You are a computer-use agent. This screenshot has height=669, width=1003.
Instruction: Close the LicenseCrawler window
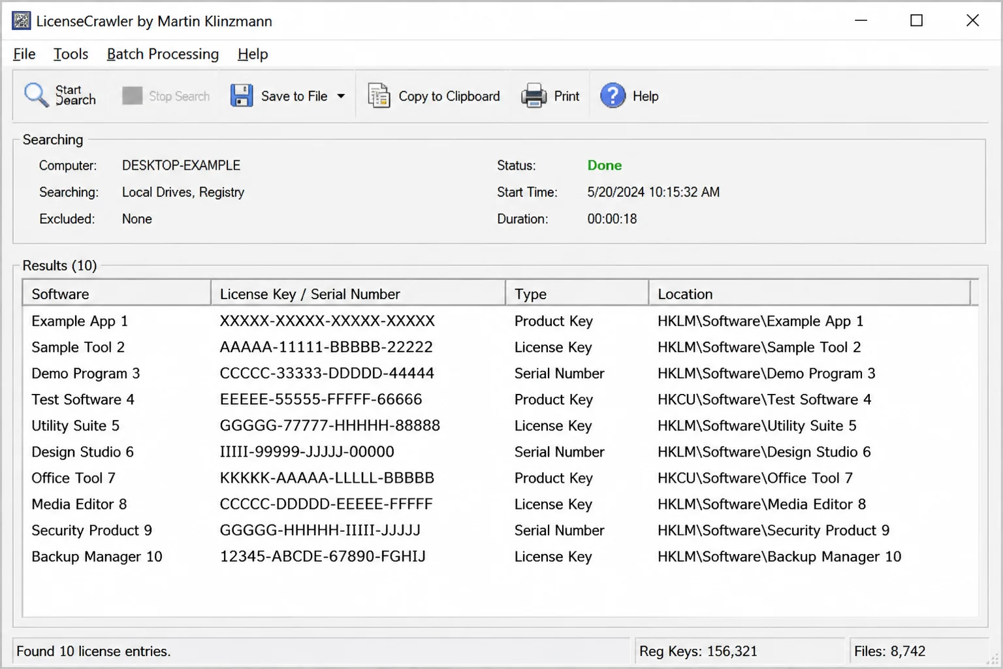972,20
